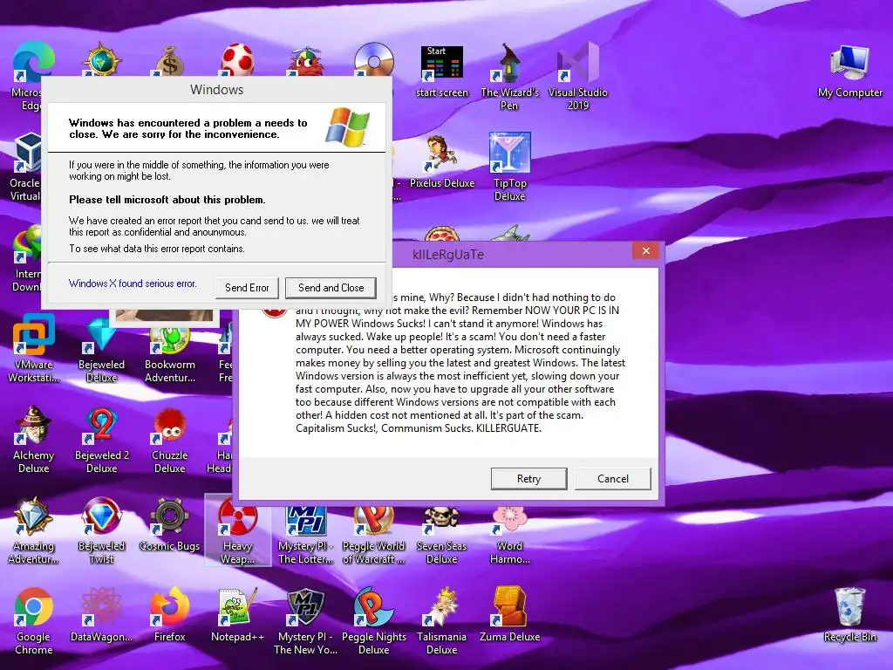Select the Oracle VirtualBox shortcut

point(25,167)
